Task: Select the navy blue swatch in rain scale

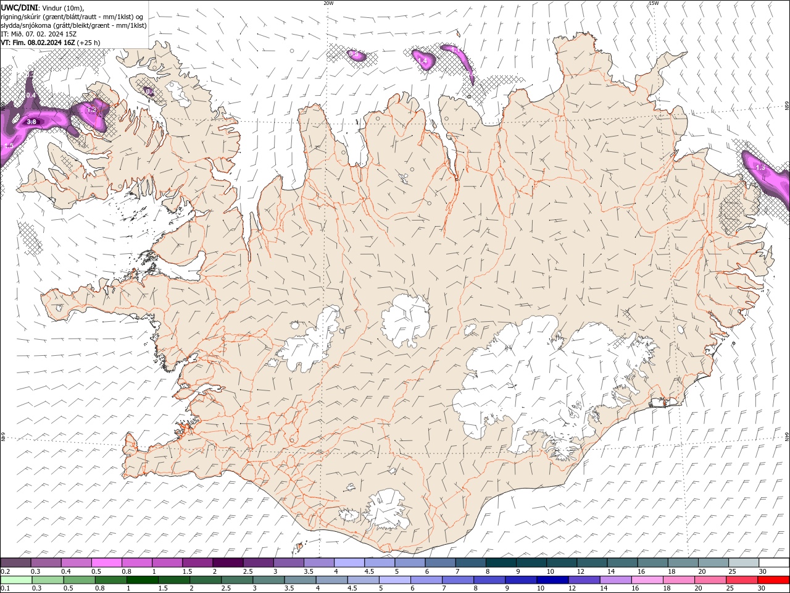Action: [x=552, y=580]
